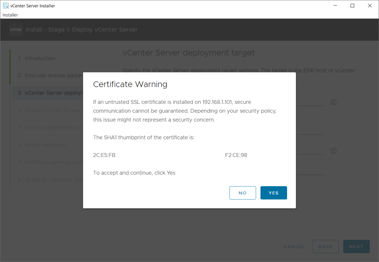Click the lower info icon beside the field
The width and height of the screenshot is (379, 262).
[333, 151]
